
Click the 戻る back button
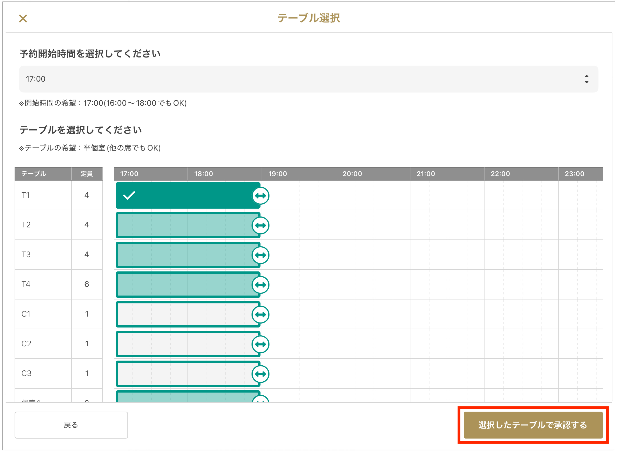71,425
